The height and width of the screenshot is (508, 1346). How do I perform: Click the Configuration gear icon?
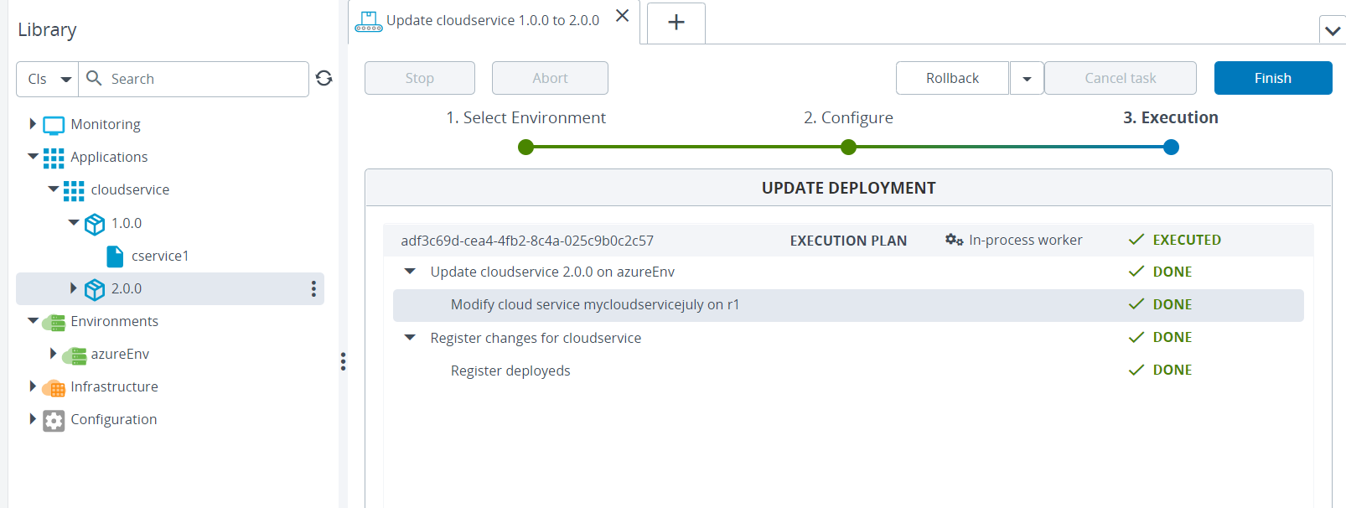pos(53,420)
